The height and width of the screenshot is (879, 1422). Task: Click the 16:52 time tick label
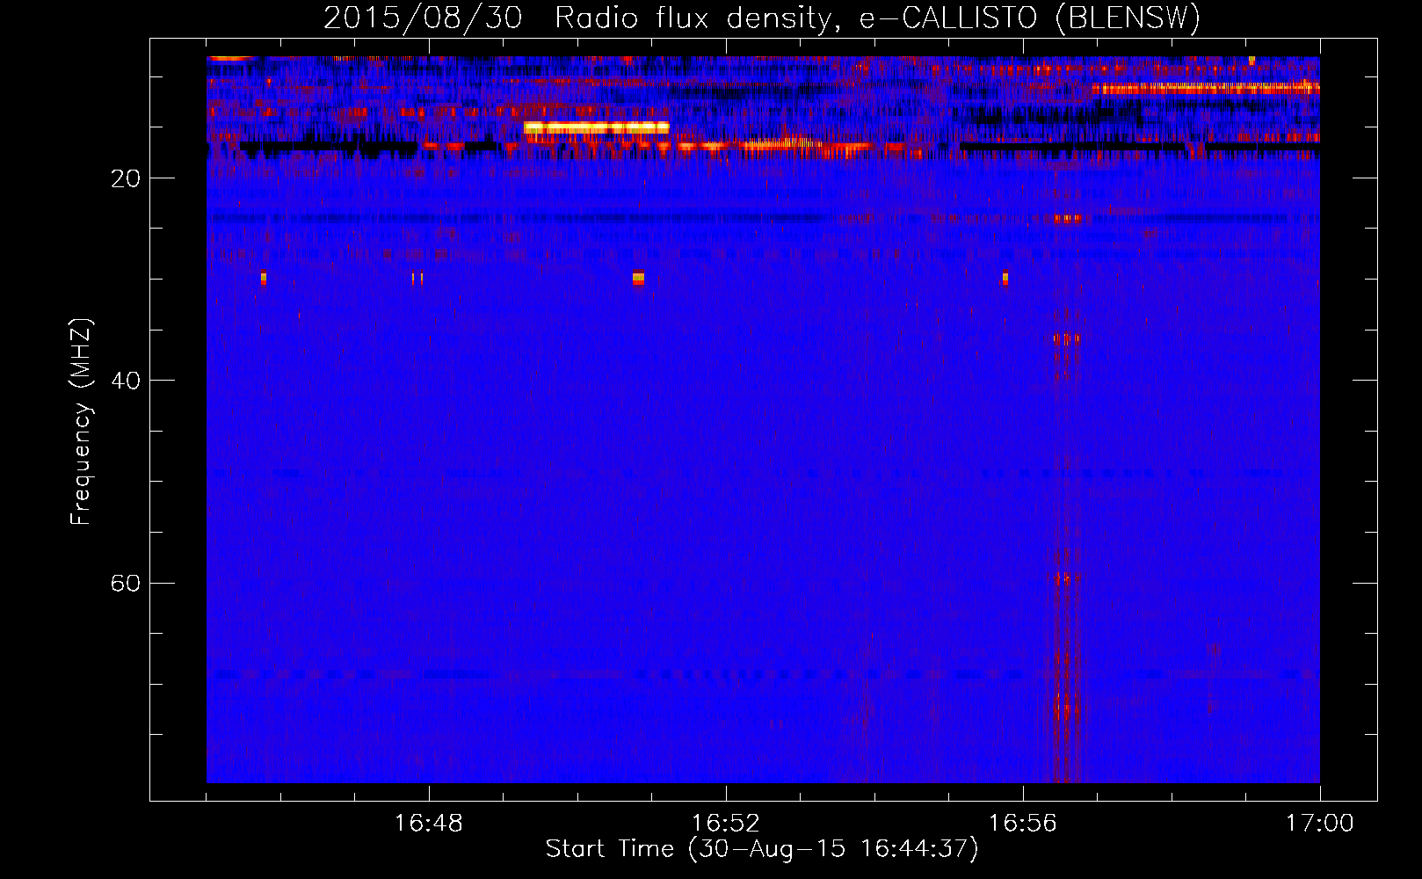[725, 824]
